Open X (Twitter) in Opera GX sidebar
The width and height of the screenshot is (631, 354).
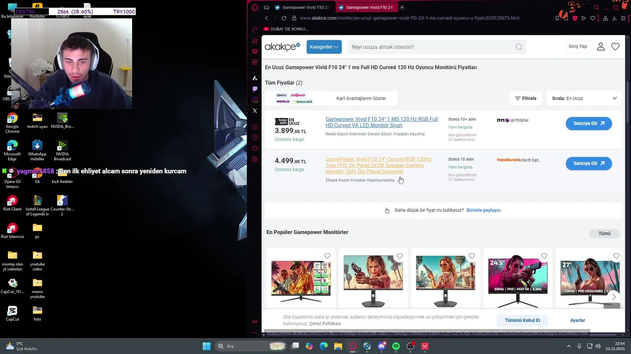click(x=255, y=111)
